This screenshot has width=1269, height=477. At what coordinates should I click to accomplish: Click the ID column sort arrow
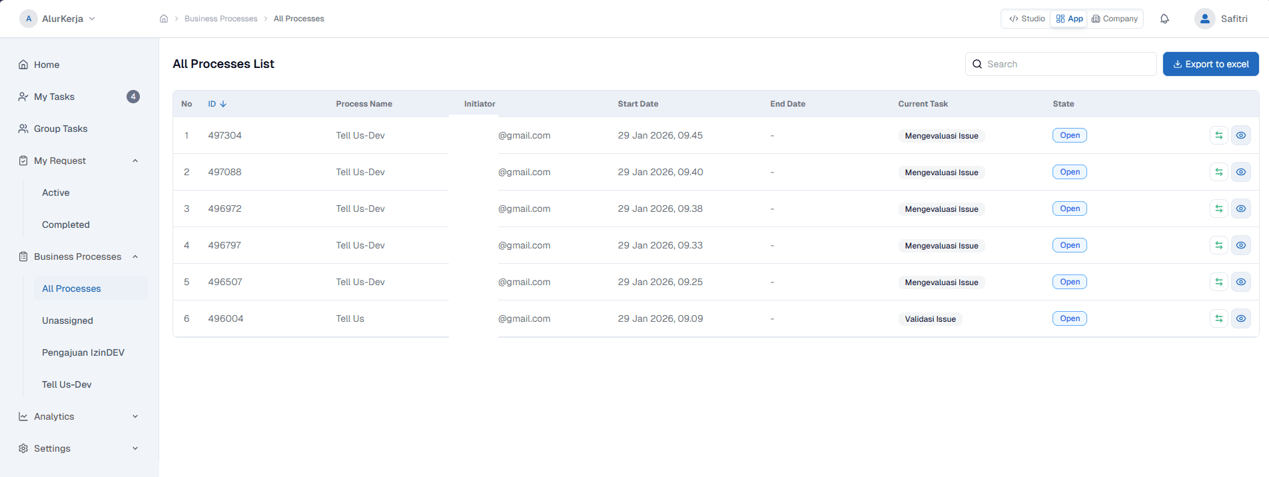click(x=223, y=104)
